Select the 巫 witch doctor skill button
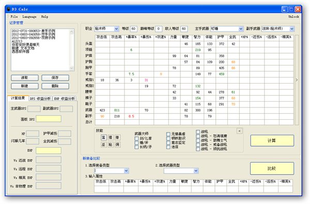310x204 pixels. [x=103, y=145]
